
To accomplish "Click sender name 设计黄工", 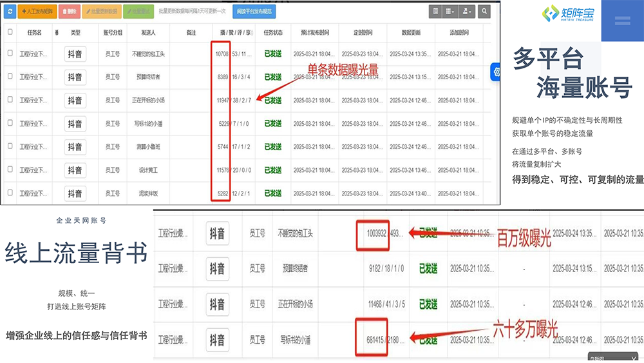I will (148, 170).
